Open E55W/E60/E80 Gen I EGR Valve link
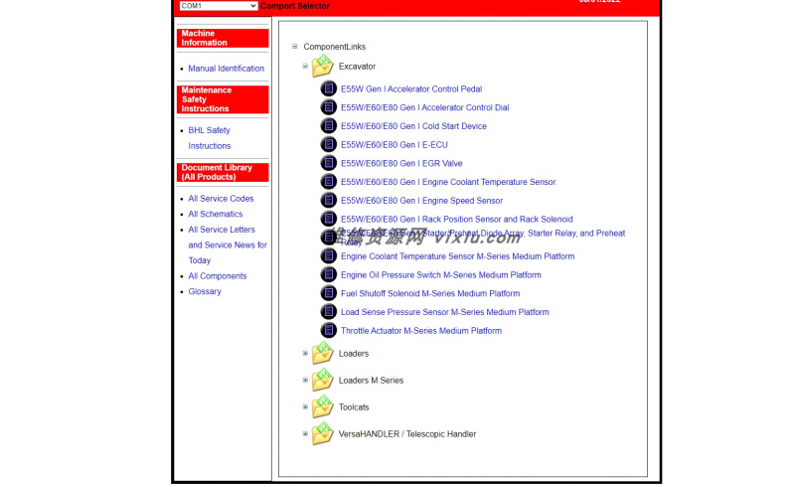 click(401, 163)
